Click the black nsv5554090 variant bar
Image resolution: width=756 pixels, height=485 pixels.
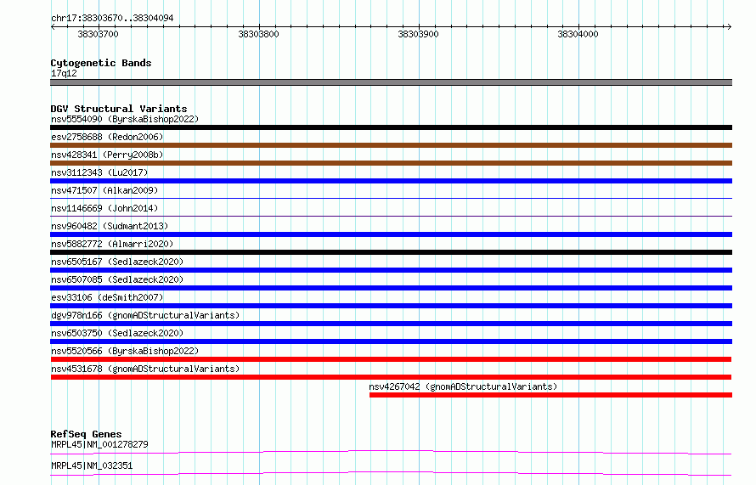point(391,127)
